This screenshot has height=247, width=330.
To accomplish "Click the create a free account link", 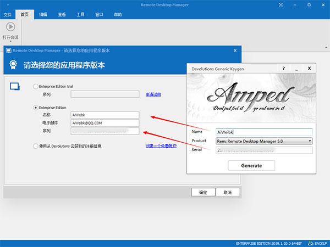I will pyautogui.click(x=161, y=146).
